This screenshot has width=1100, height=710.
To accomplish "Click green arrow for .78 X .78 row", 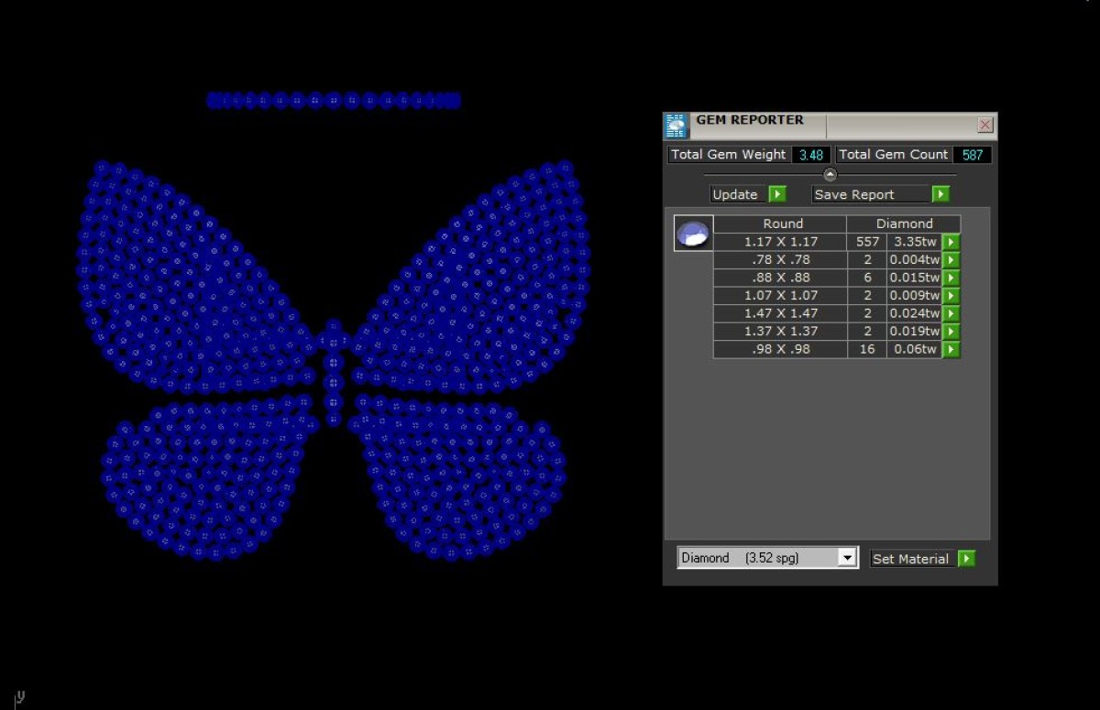I will pos(951,260).
